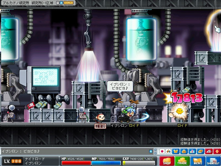
Task: Click the orange and blue tag icon
Action: [x=168, y=151]
